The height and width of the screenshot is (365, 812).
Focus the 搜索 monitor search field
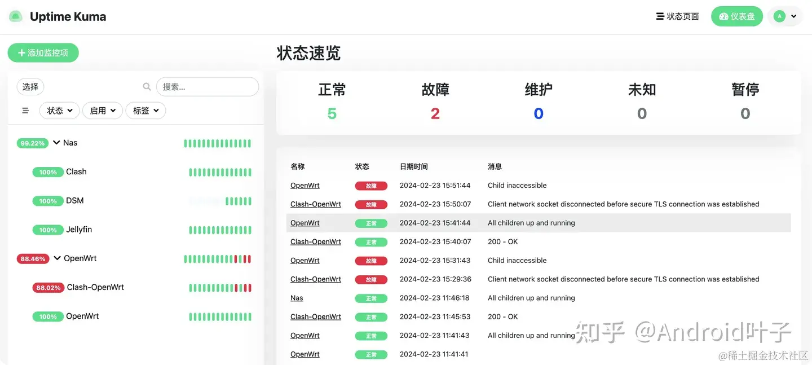208,86
